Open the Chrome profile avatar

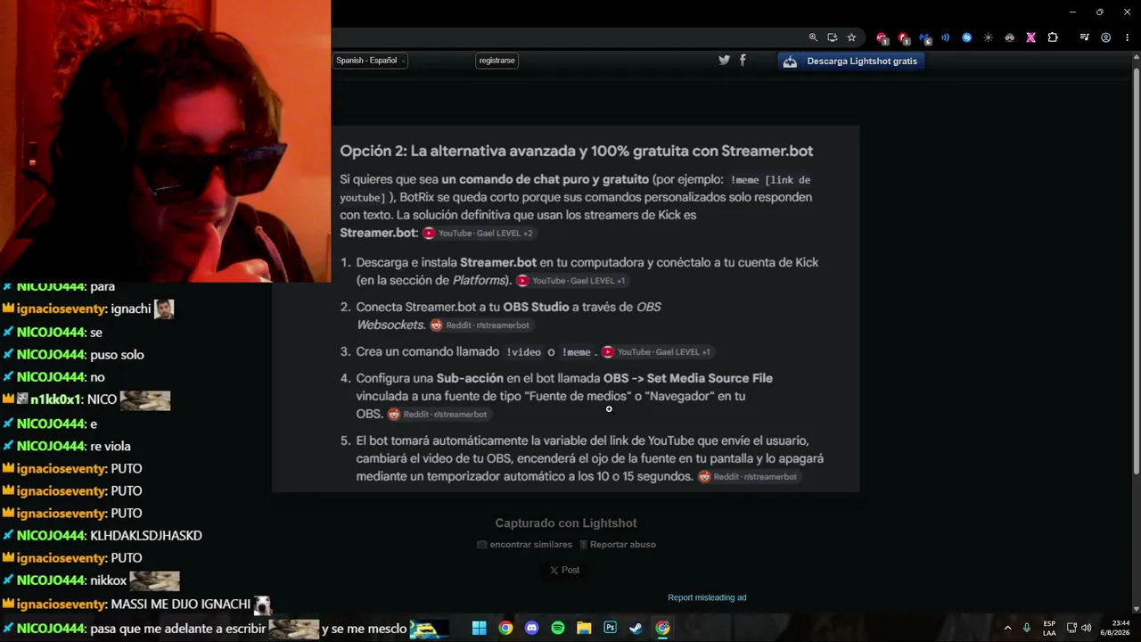tap(1105, 37)
